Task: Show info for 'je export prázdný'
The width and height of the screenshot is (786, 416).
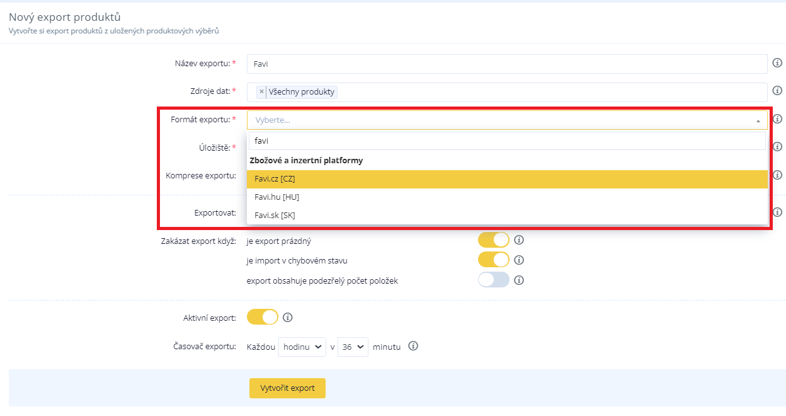Action: [x=519, y=240]
